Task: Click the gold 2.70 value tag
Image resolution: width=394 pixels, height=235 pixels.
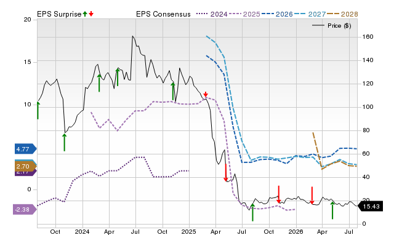Action: [x=26, y=166]
